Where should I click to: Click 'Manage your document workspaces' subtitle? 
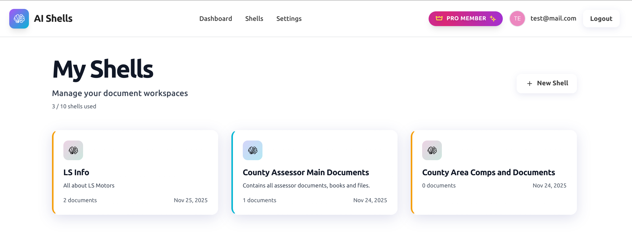[x=120, y=93]
